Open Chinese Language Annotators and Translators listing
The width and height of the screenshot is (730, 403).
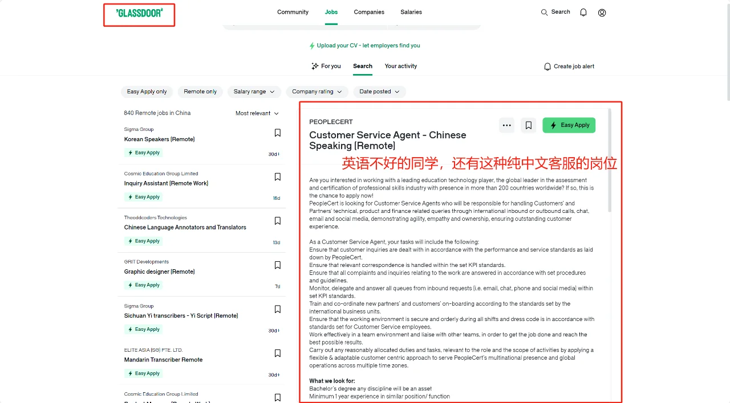185,228
